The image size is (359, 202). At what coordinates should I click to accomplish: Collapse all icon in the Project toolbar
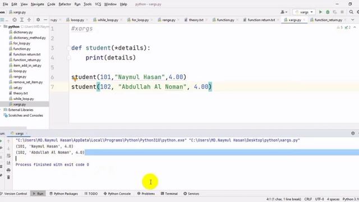[29, 20]
